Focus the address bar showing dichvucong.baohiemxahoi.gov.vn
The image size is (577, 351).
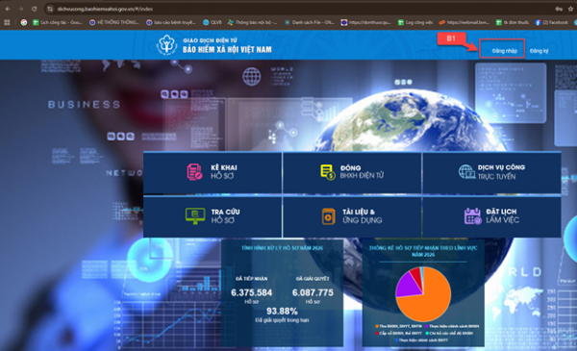point(105,9)
